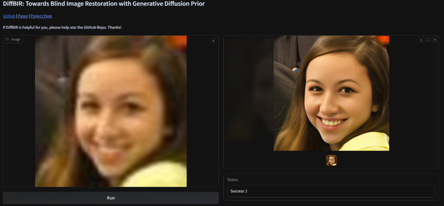Select the small result thumbnail below output
The height and width of the screenshot is (206, 444).
coord(331,160)
